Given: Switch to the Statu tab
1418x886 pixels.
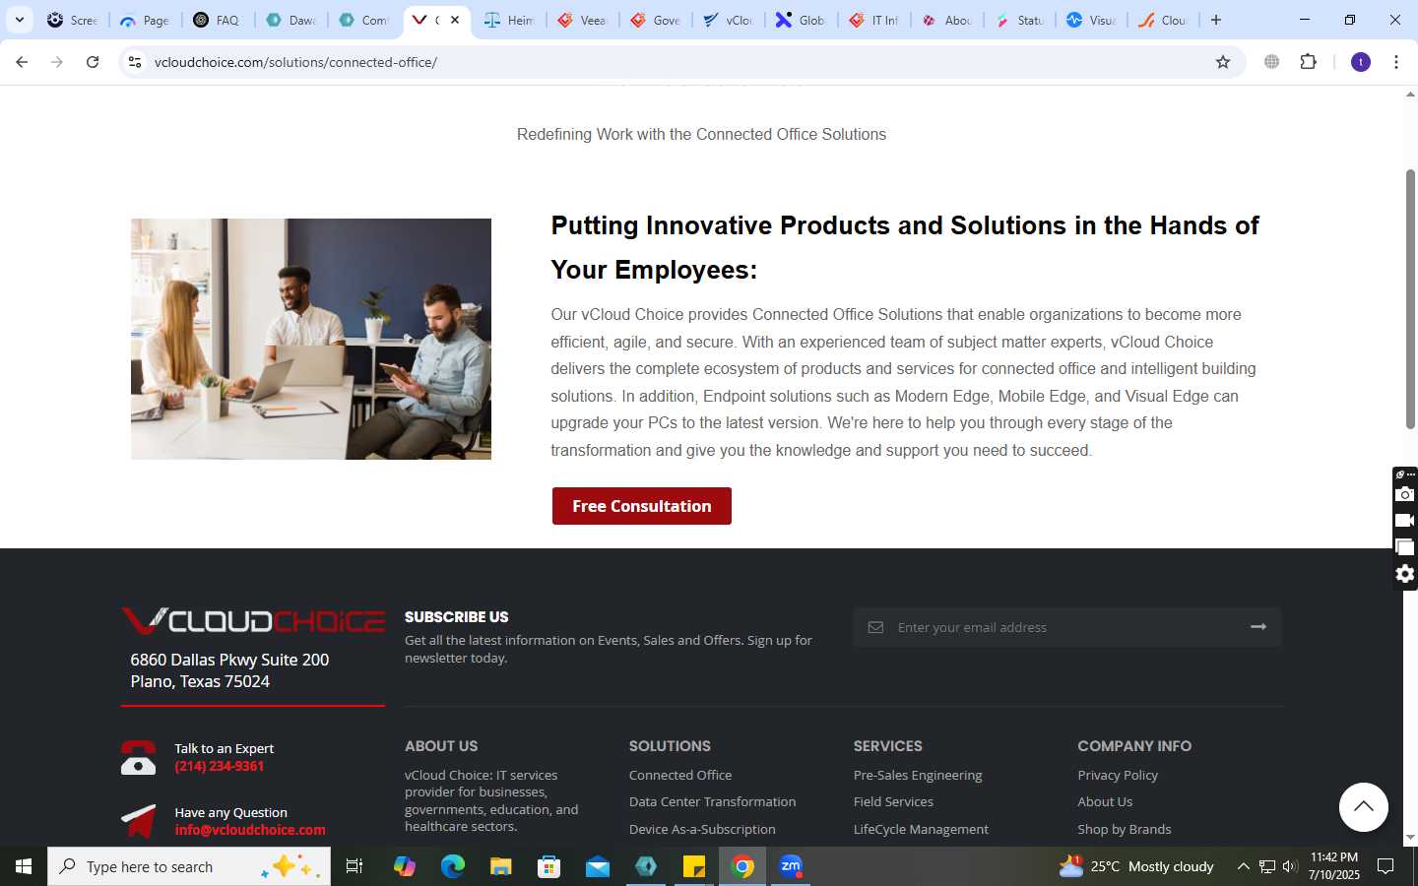Looking at the screenshot, I should point(1020,20).
